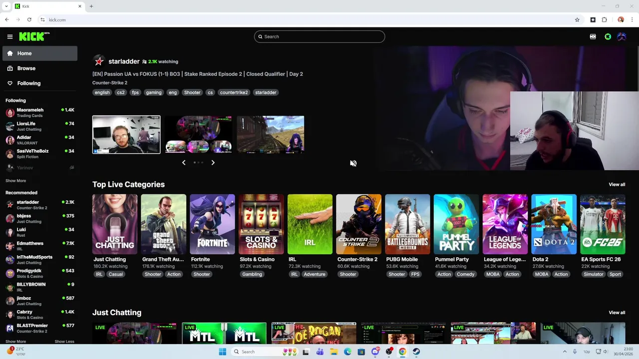
Task: Open Windows Start menu
Action: click(x=222, y=352)
